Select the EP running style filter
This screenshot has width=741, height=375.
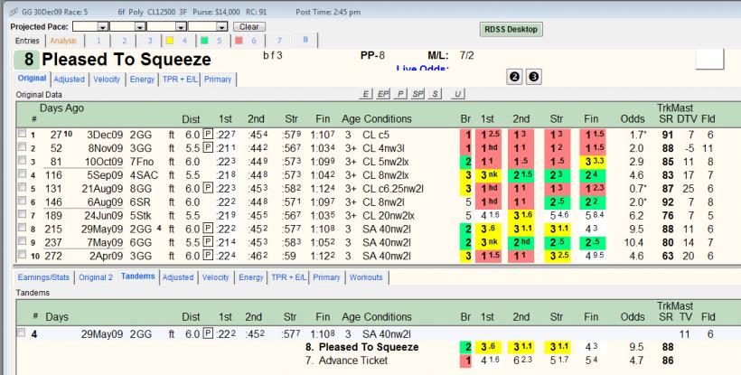coord(383,94)
